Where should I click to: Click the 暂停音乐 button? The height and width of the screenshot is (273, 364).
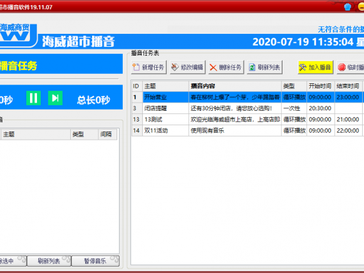95,261
